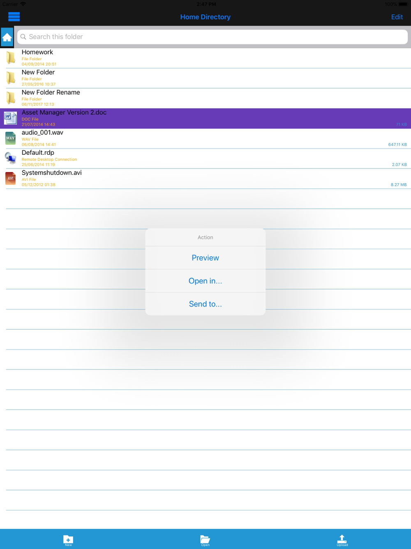Select Asset Manager Version 2.doc name
411x549 pixels.
64,113
